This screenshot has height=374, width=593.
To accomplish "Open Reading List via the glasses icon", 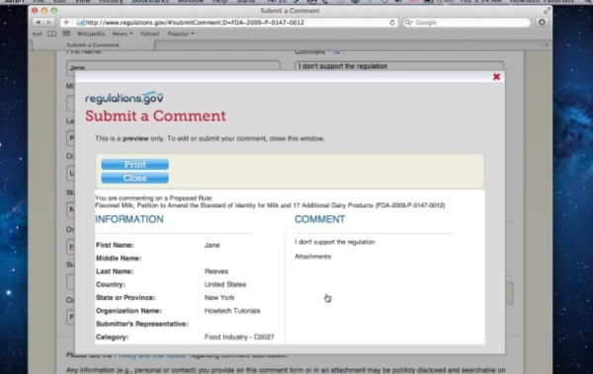I will pos(38,34).
